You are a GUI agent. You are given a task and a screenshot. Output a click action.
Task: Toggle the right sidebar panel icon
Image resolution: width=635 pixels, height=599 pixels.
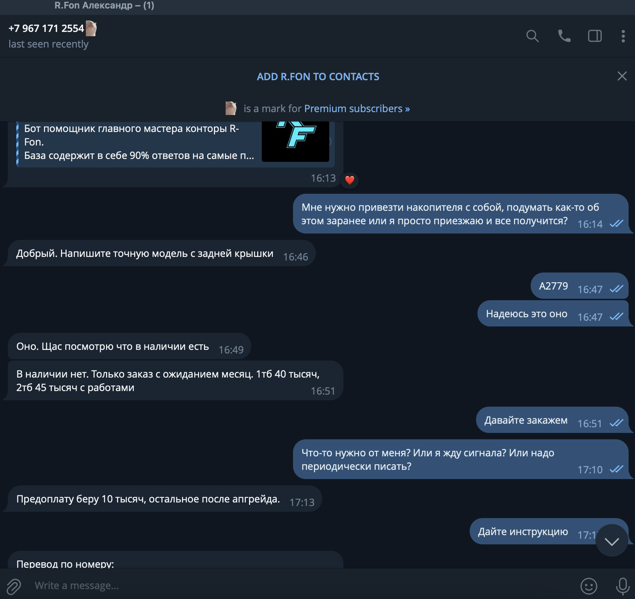click(595, 36)
